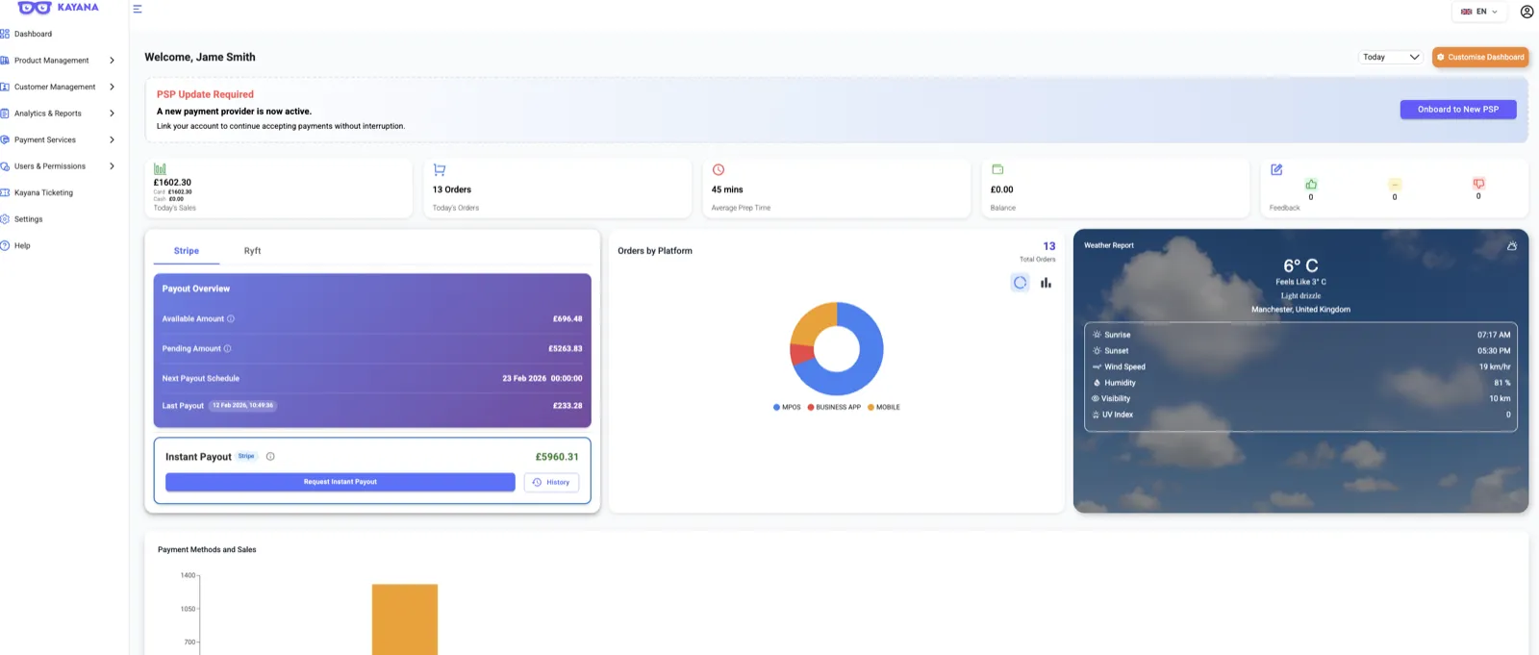Click the Next Payout Schedule date value
Viewport: 1539px width, 655px height.
click(542, 378)
